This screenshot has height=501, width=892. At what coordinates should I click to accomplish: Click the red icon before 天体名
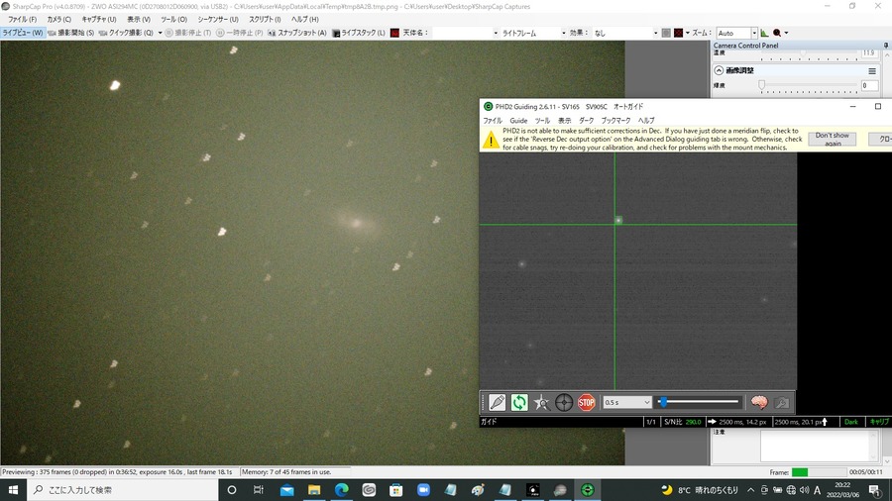click(394, 33)
